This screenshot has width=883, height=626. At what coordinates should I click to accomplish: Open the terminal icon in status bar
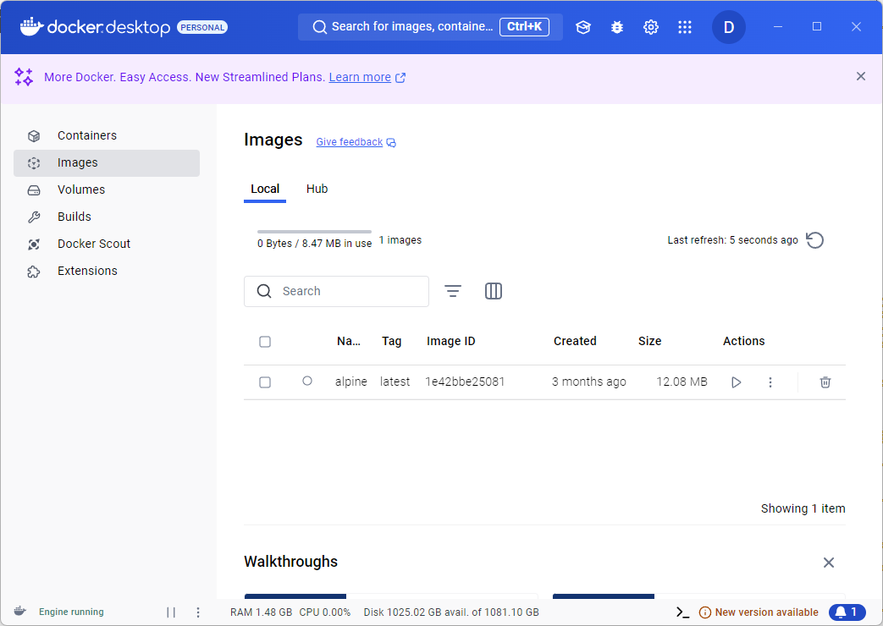[682, 612]
